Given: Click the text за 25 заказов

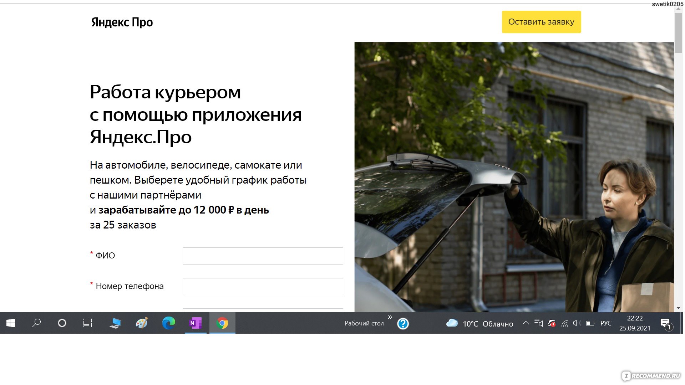Looking at the screenshot, I should (x=123, y=225).
